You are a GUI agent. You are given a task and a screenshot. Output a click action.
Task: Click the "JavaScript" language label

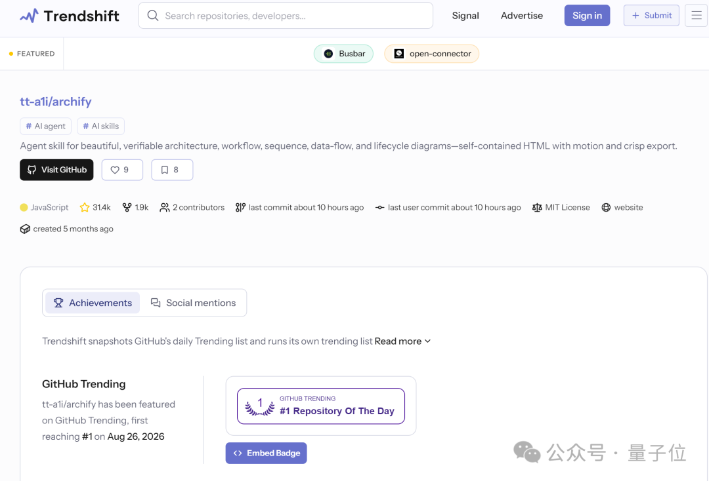pos(49,208)
